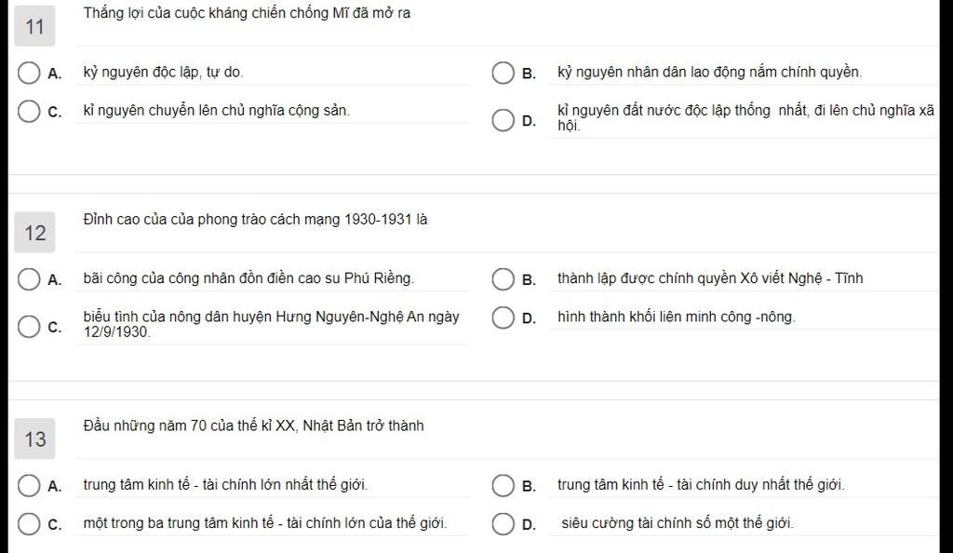Screen dimensions: 953x553
Task: Click answer text 'trung tâm kinh tế lớn nhất'
Action: tap(225, 485)
